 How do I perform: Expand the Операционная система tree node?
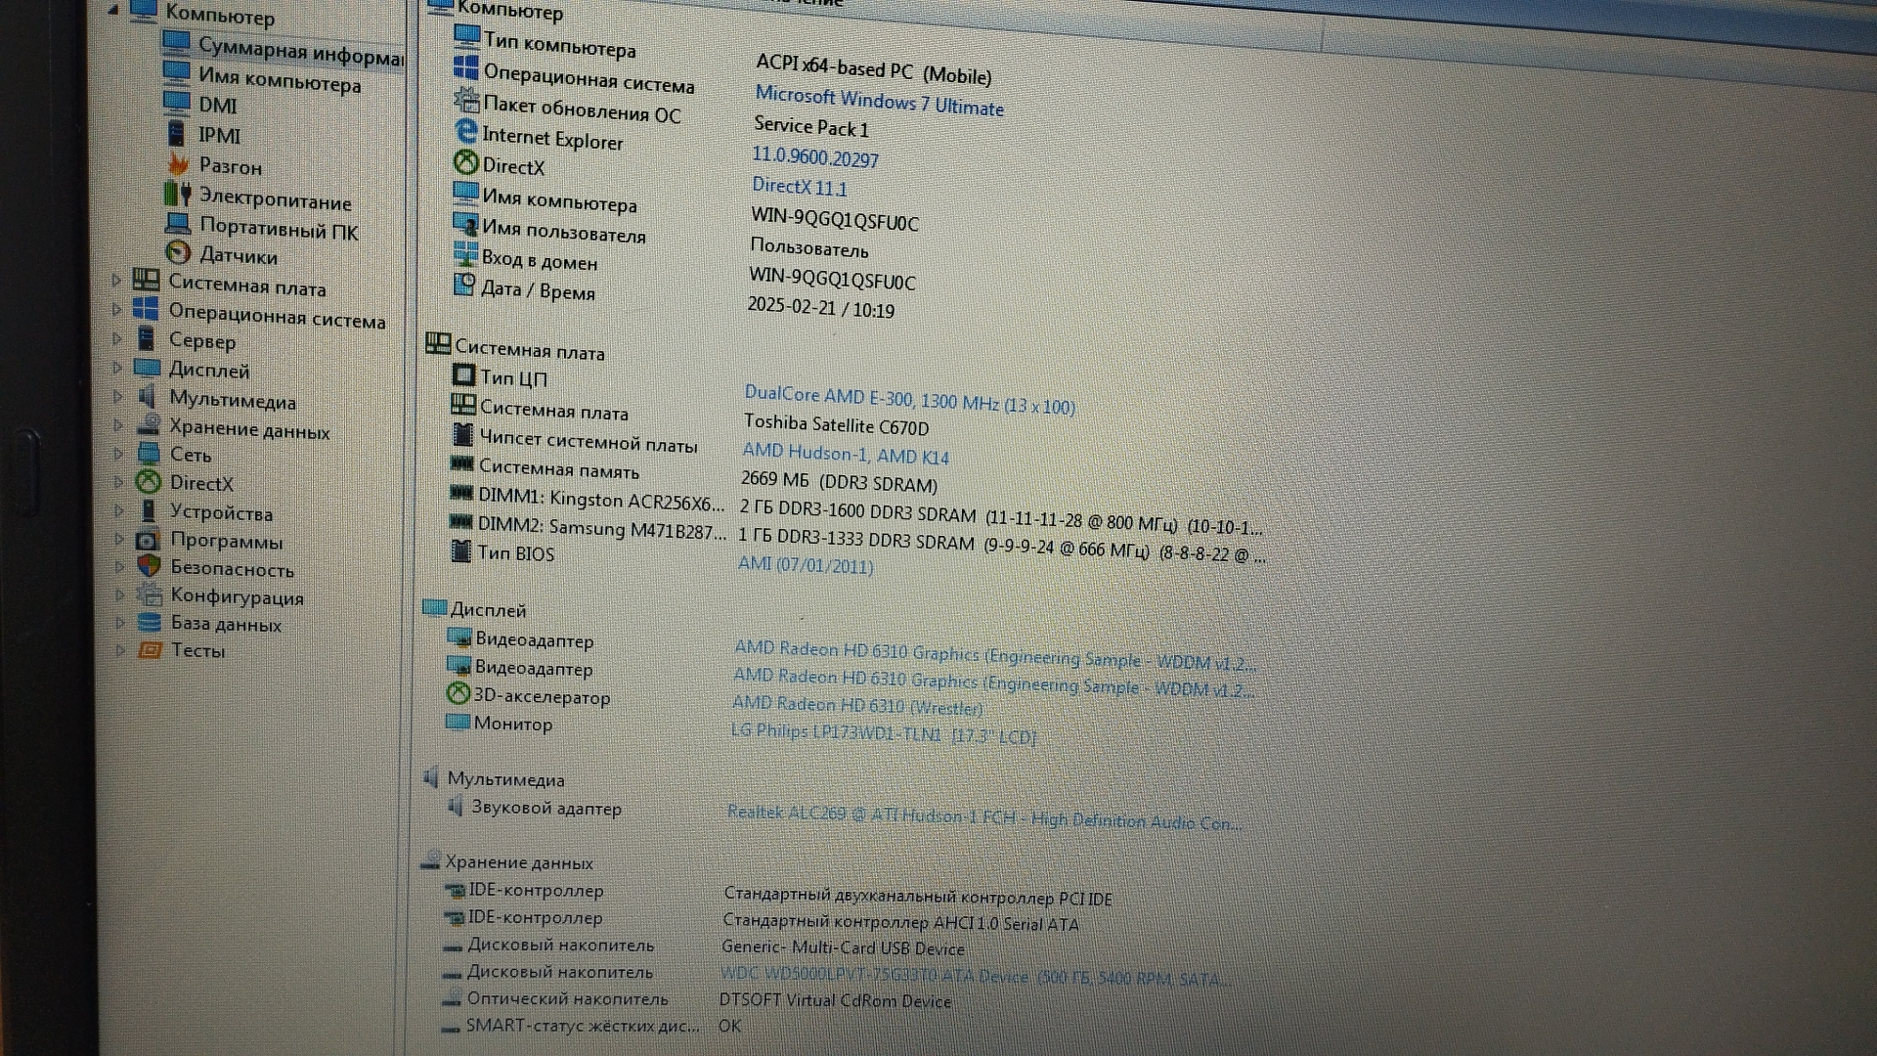coord(116,309)
